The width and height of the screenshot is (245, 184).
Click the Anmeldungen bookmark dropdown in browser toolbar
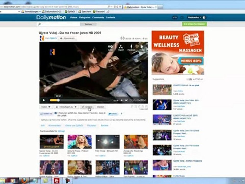pos(31,11)
